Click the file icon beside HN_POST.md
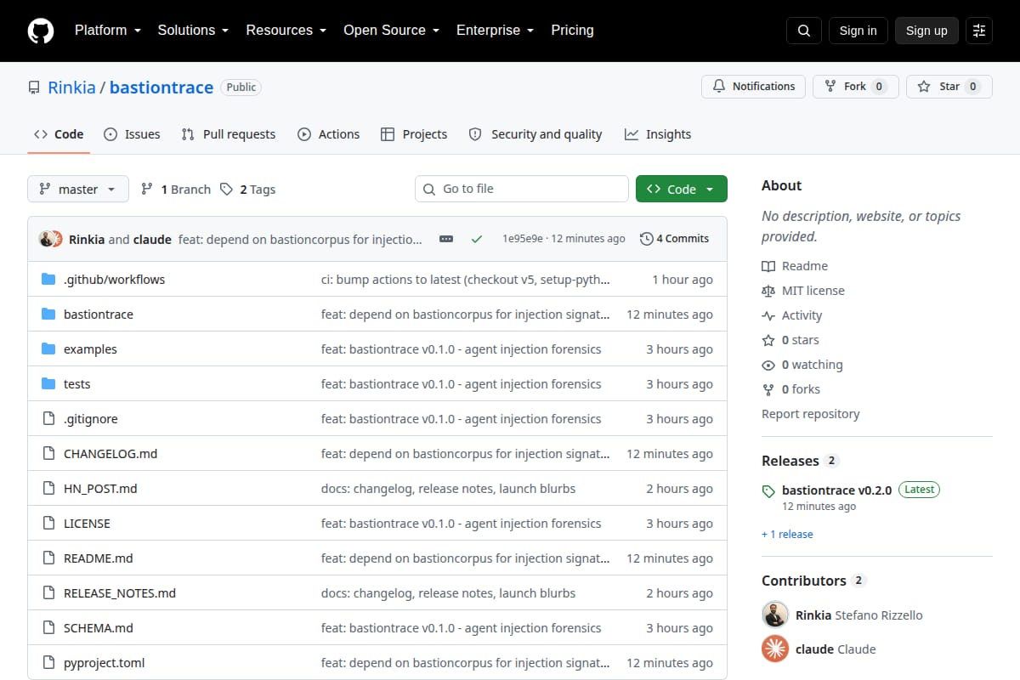The width and height of the screenshot is (1020, 680). point(48,489)
